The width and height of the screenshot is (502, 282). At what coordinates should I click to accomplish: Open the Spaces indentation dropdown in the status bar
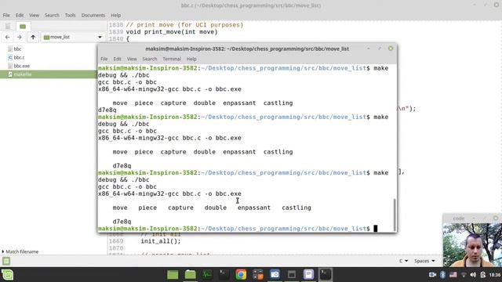424,261
